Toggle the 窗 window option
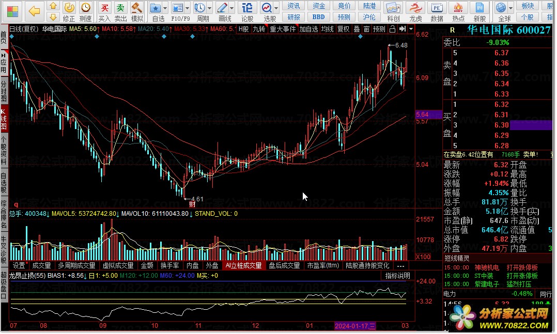The image size is (557, 334). (x=367, y=29)
